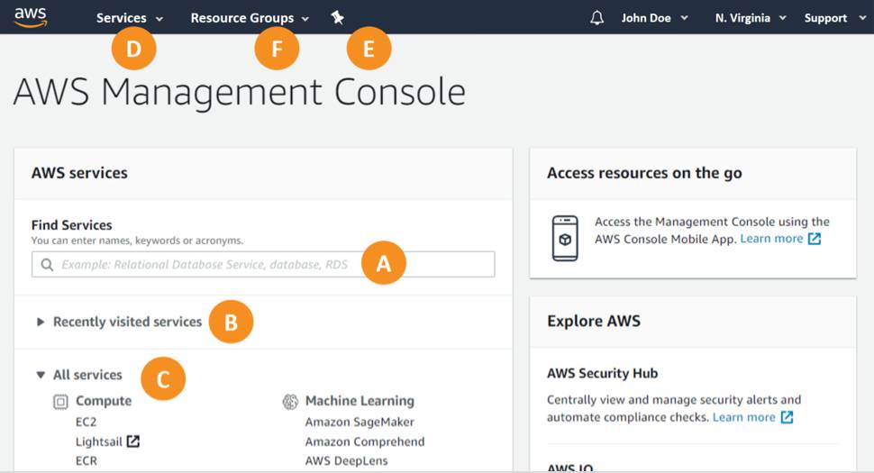This screenshot has width=874, height=473.
Task: Open the Services menu
Action: coord(130,18)
